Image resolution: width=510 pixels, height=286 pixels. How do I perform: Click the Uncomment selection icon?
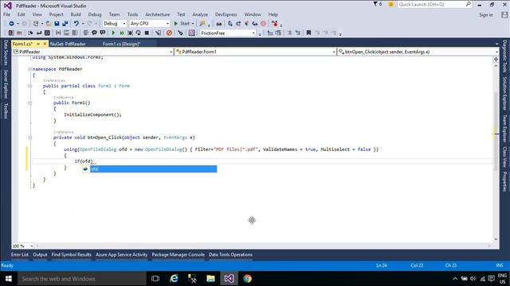pos(103,33)
